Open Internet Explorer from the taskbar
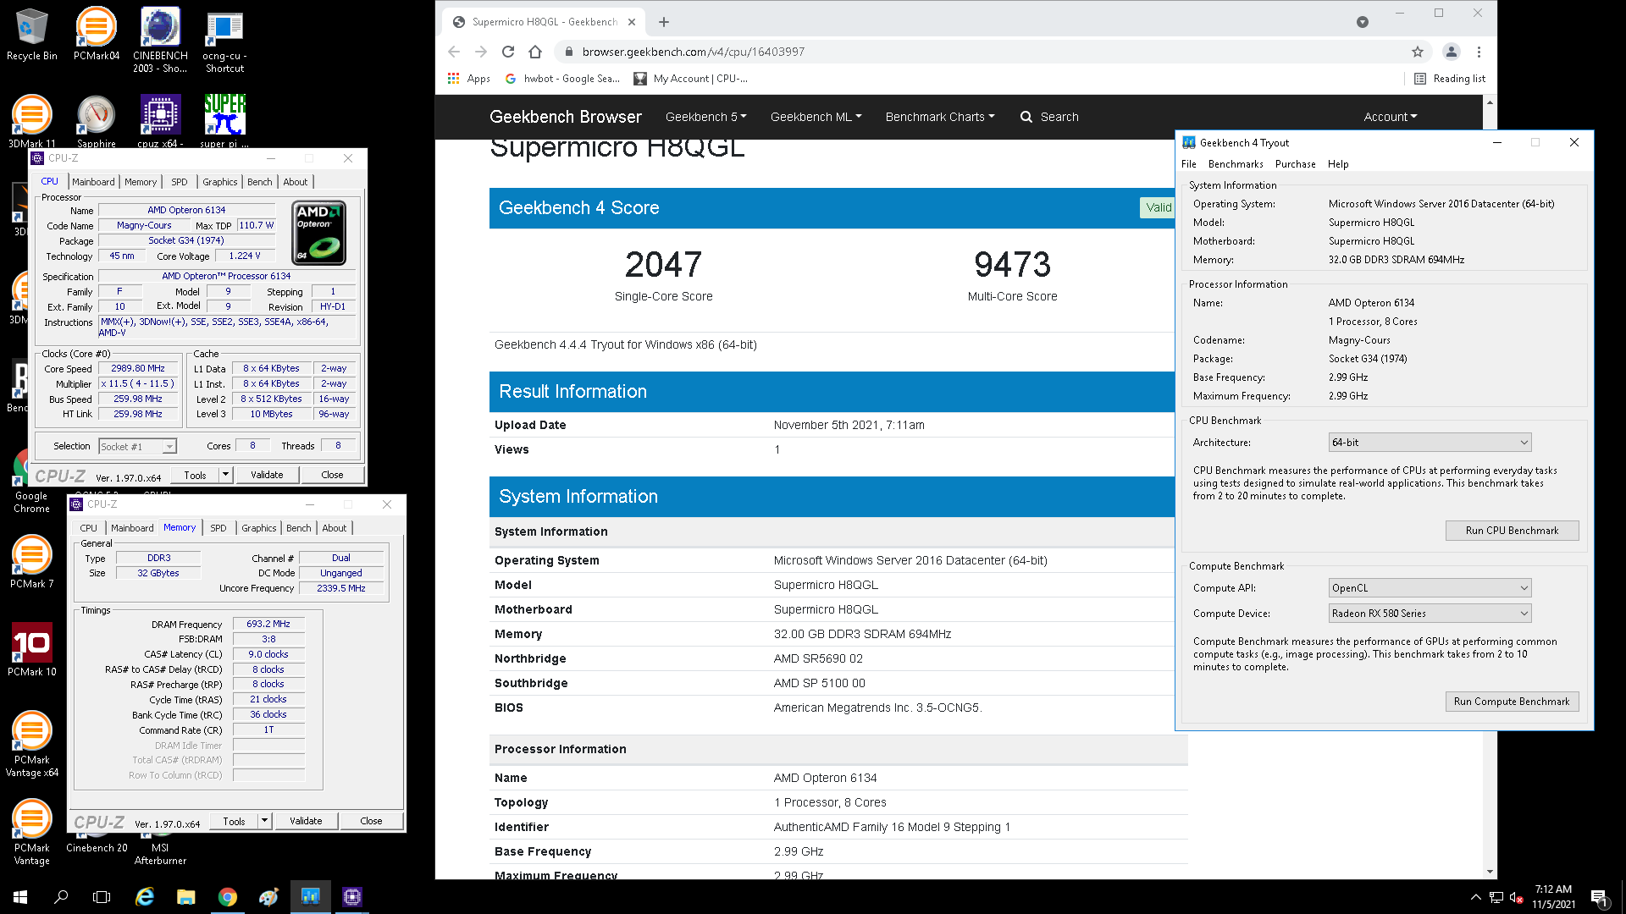Viewport: 1626px width, 914px height. 145,896
